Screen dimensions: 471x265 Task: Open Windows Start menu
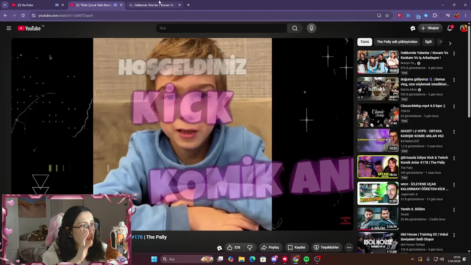tap(154, 259)
